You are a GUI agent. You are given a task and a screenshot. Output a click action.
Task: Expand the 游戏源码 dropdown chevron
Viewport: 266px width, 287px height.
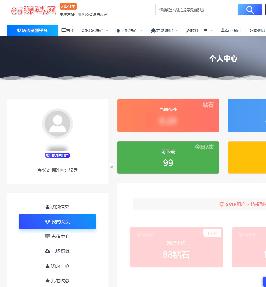(x=177, y=30)
